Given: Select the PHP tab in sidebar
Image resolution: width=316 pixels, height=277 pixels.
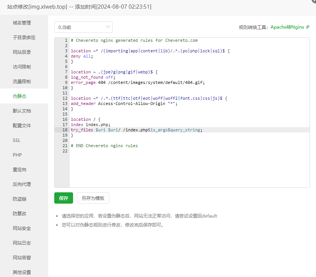Looking at the screenshot, I should pos(17,155).
